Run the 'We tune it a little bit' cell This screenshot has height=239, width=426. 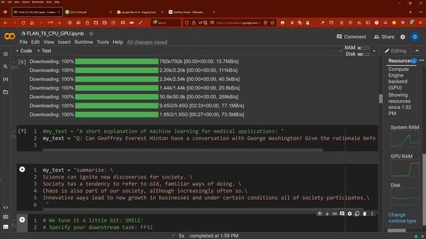pyautogui.click(x=22, y=220)
